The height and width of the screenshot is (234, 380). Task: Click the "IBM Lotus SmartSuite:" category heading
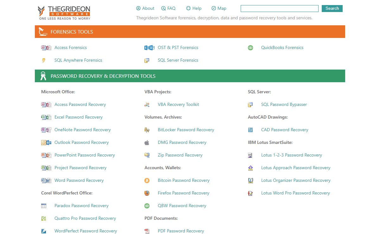(x=270, y=143)
